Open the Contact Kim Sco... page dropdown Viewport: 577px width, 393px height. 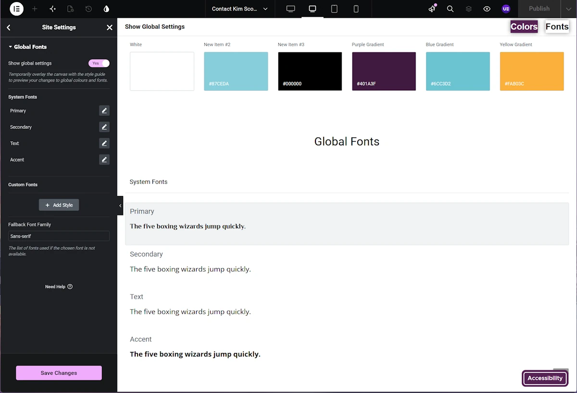click(240, 9)
